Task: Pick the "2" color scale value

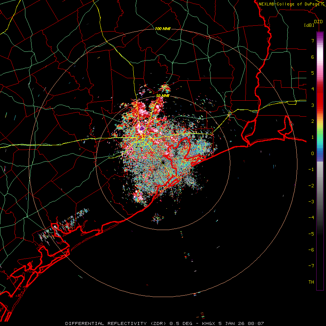Action: pos(313,121)
